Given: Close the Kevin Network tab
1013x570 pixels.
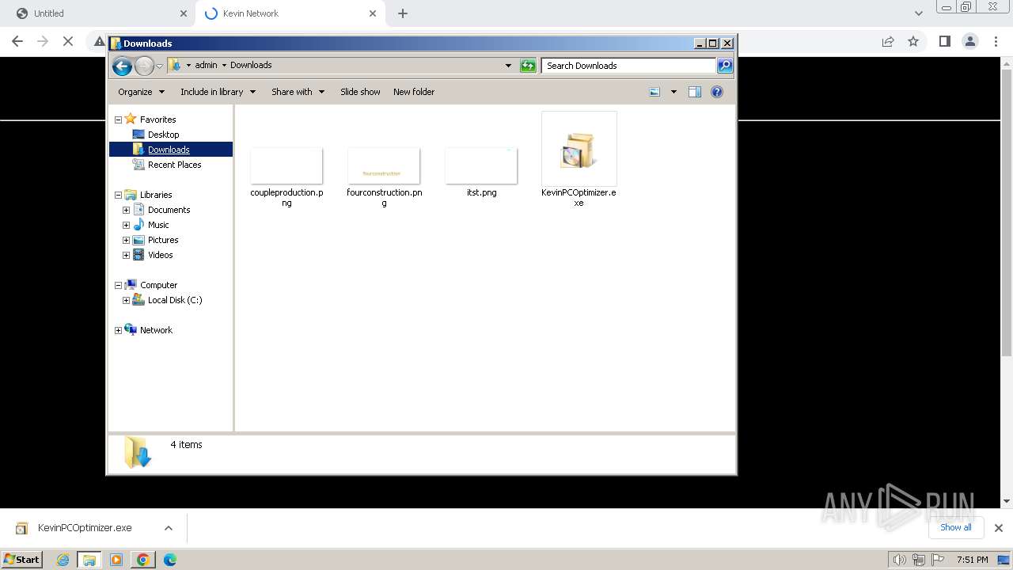Looking at the screenshot, I should 373,13.
